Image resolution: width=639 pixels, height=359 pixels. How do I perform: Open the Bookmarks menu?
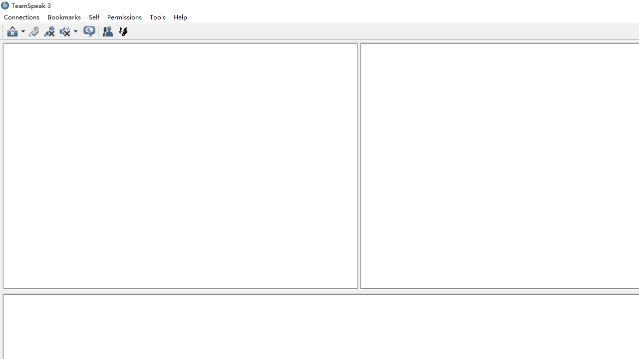[x=64, y=17]
